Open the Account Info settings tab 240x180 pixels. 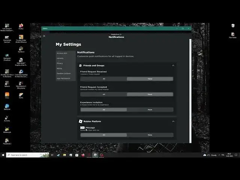pyautogui.click(x=66, y=53)
